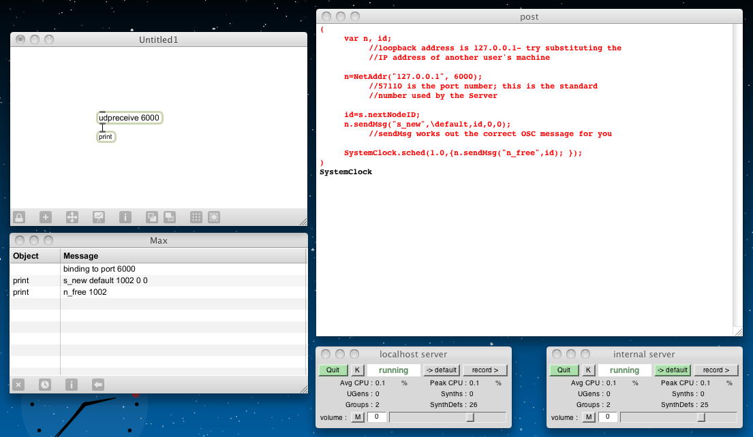Click the left arrow icon in Max window

(97, 385)
